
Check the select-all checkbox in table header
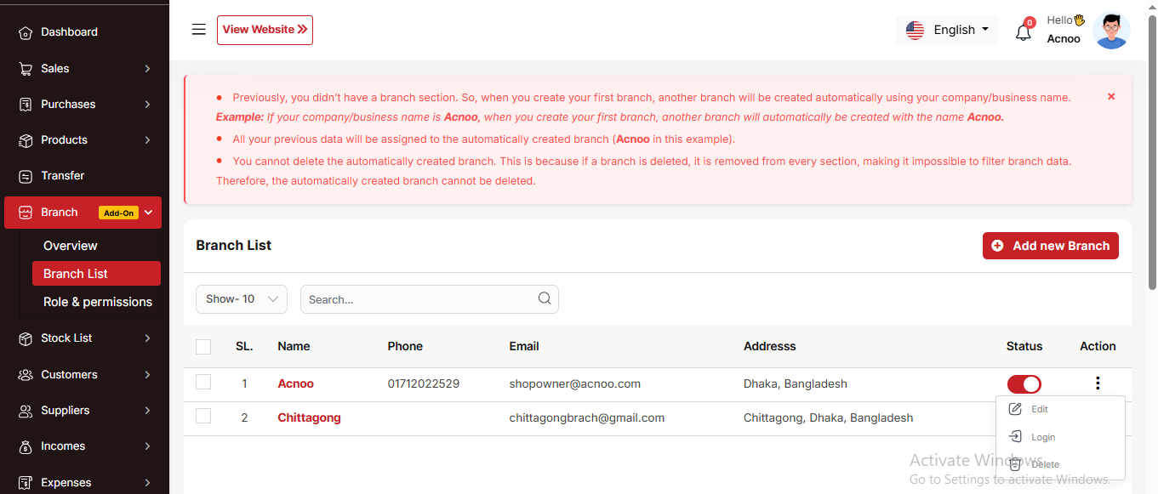click(x=203, y=347)
